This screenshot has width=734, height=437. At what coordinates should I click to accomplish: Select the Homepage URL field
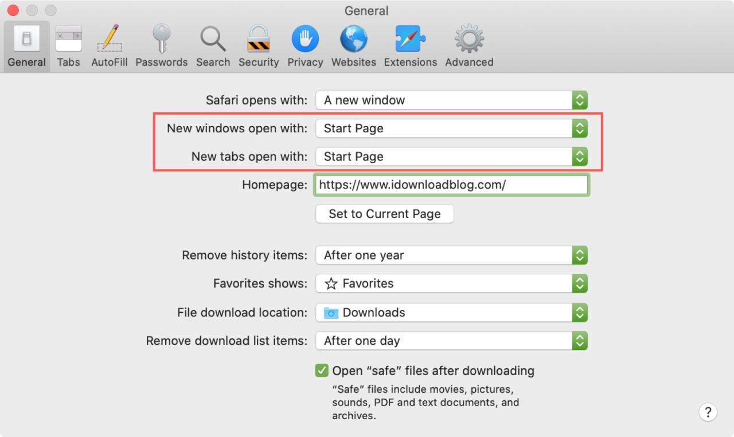coord(451,184)
